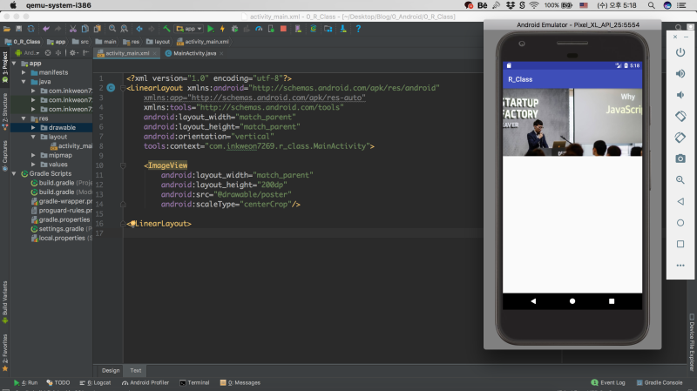Save all files using the floppy icon

[18, 29]
